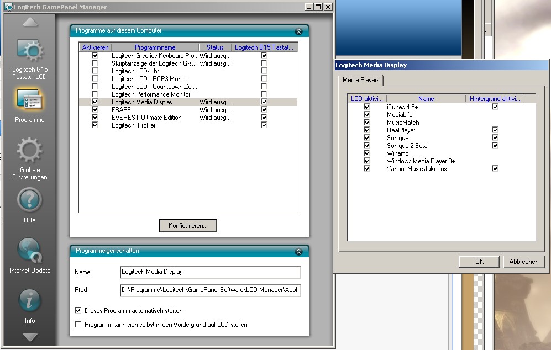Toggle Aktivieren for Logitech G-series Keyboard Profiler
The height and width of the screenshot is (350, 551).
point(95,55)
